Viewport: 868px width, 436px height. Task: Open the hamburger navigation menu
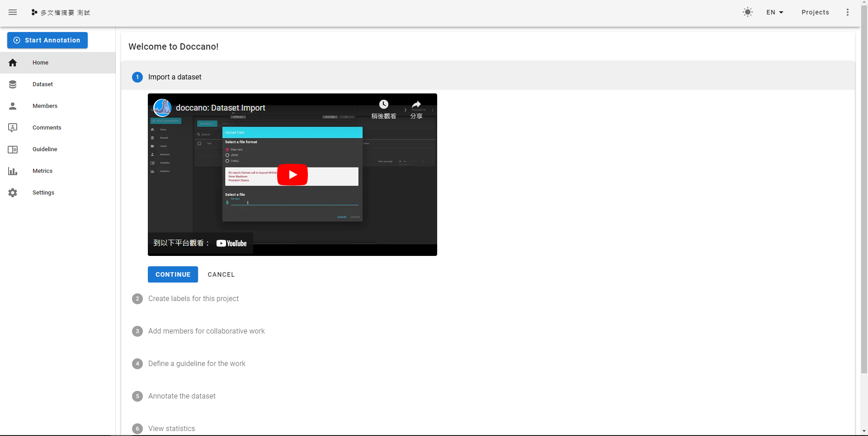click(x=13, y=12)
